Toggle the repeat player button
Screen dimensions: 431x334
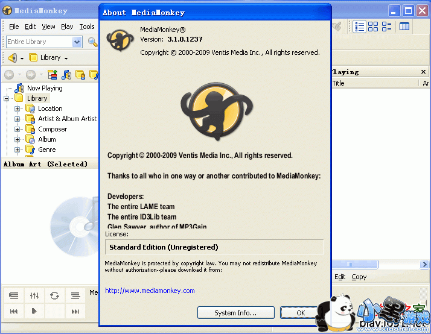pos(55,295)
